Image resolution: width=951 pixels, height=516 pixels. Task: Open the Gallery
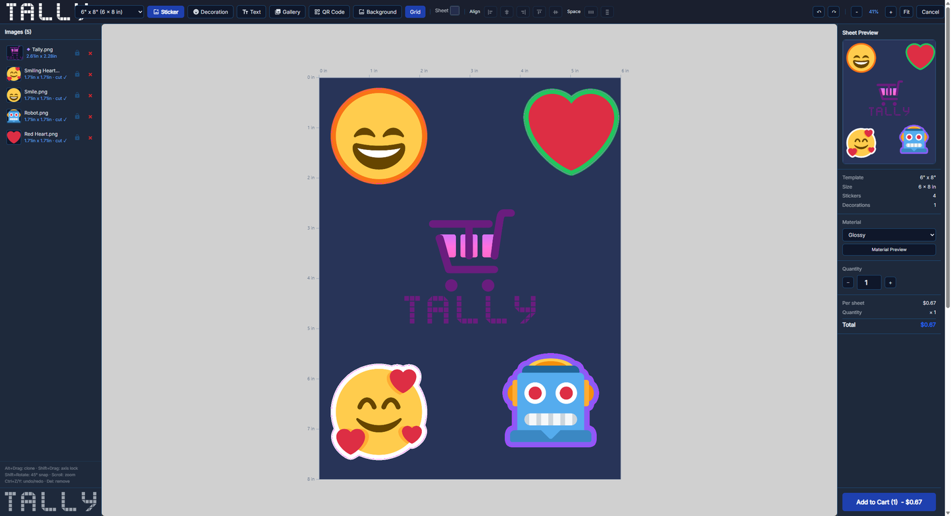[x=288, y=12]
